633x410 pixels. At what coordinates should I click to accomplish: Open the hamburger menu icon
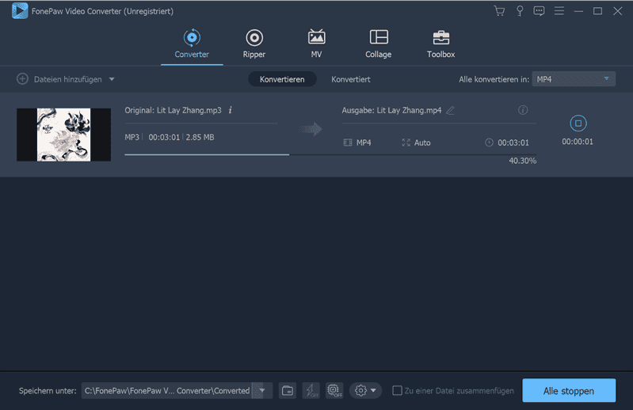[559, 11]
